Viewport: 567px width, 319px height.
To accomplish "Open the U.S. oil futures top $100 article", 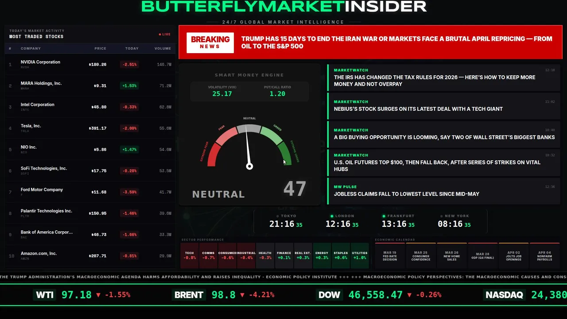I will point(444,163).
